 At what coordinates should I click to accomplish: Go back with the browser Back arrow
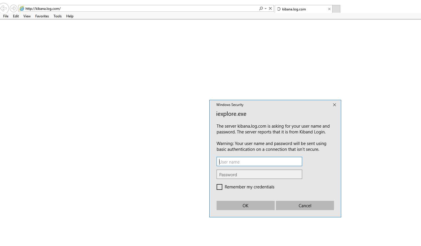coord(4,8)
